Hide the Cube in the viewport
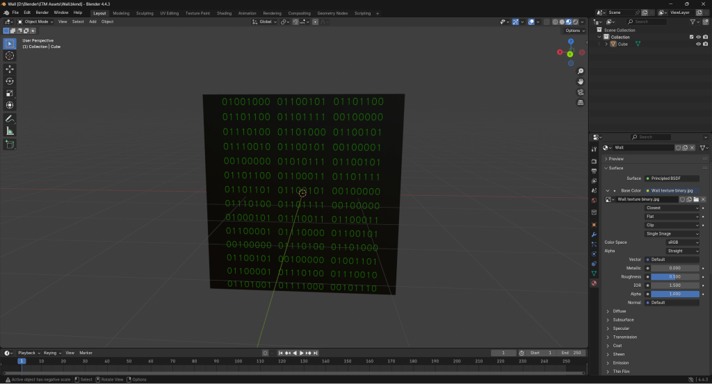The width and height of the screenshot is (712, 384). [x=698, y=44]
